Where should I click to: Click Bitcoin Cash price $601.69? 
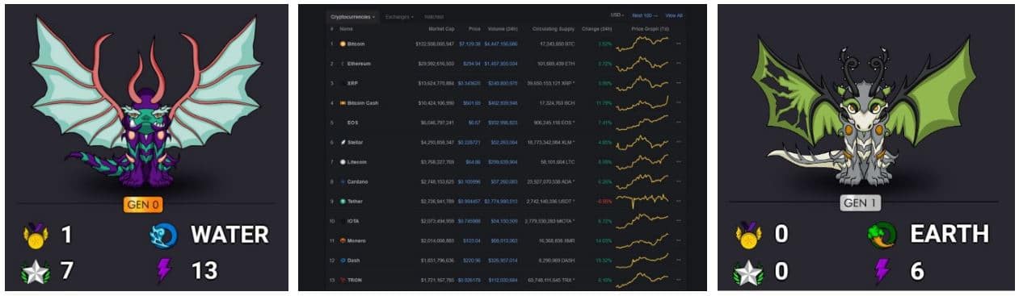coord(473,103)
